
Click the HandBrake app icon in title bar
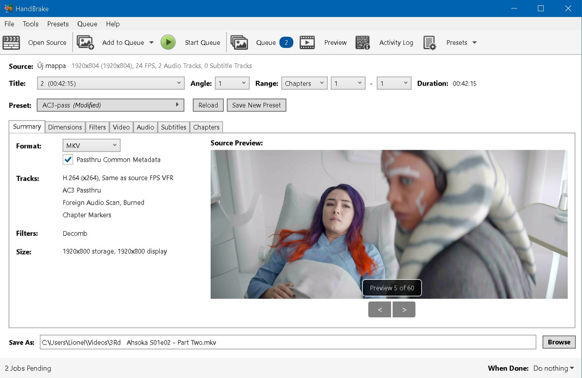tap(8, 9)
